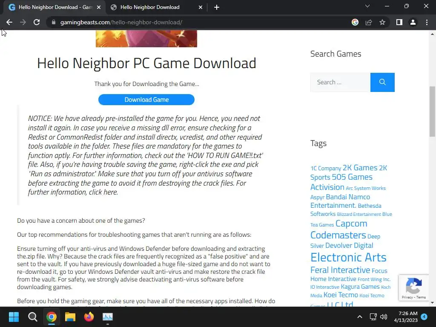Open Chrome side panel
This screenshot has height=327, width=436.
399,22
